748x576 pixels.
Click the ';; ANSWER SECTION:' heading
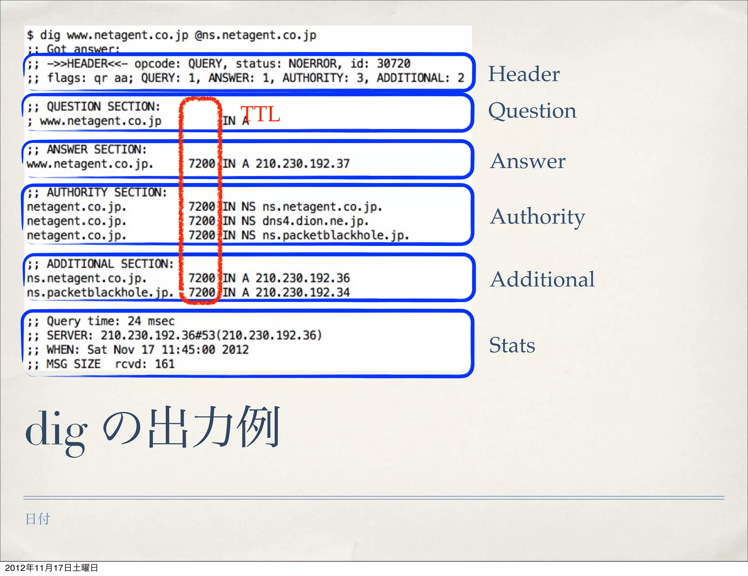tap(87, 149)
